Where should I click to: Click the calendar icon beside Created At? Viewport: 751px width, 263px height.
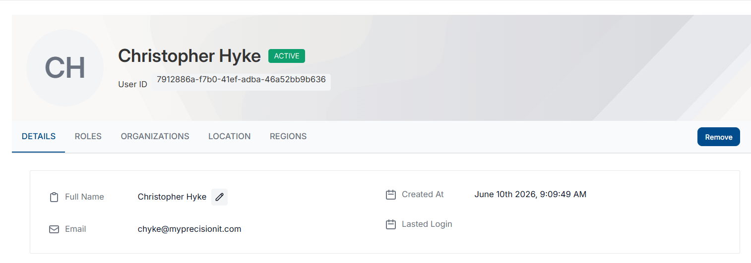coord(391,195)
